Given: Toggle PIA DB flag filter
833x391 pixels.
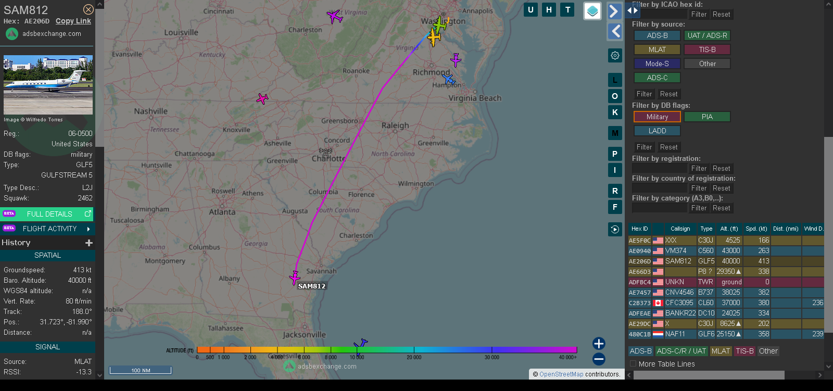Looking at the screenshot, I should [x=707, y=117].
